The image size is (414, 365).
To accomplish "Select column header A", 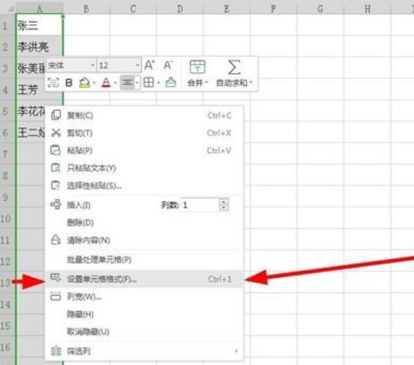I will click(40, 9).
